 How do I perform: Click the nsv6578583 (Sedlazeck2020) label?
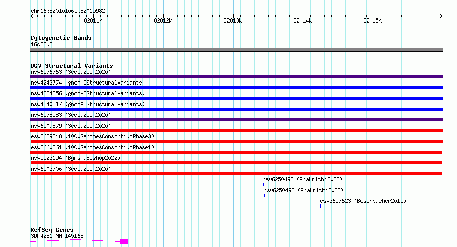tap(71, 115)
